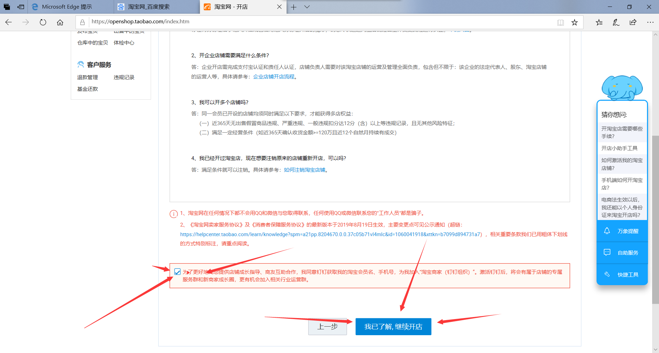Uncheck the DingTalk agreement checkbox
659x353 pixels.
[177, 272]
